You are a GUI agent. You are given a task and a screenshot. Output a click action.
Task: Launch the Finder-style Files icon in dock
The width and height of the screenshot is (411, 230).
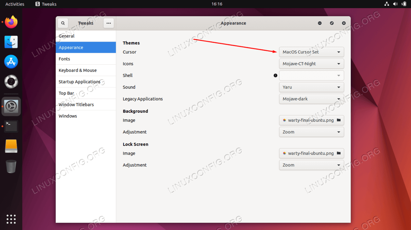(x=11, y=42)
